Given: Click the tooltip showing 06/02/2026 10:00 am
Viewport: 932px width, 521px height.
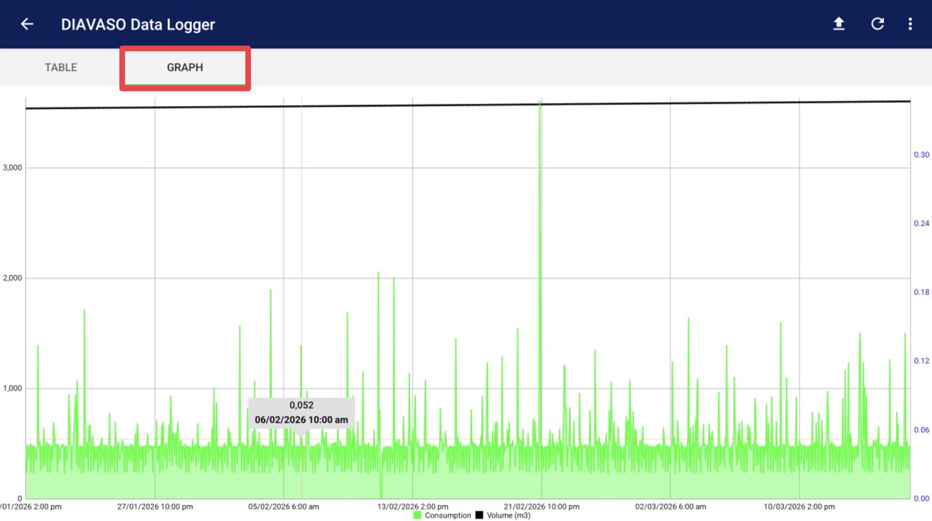Looking at the screenshot, I should pyautogui.click(x=302, y=412).
